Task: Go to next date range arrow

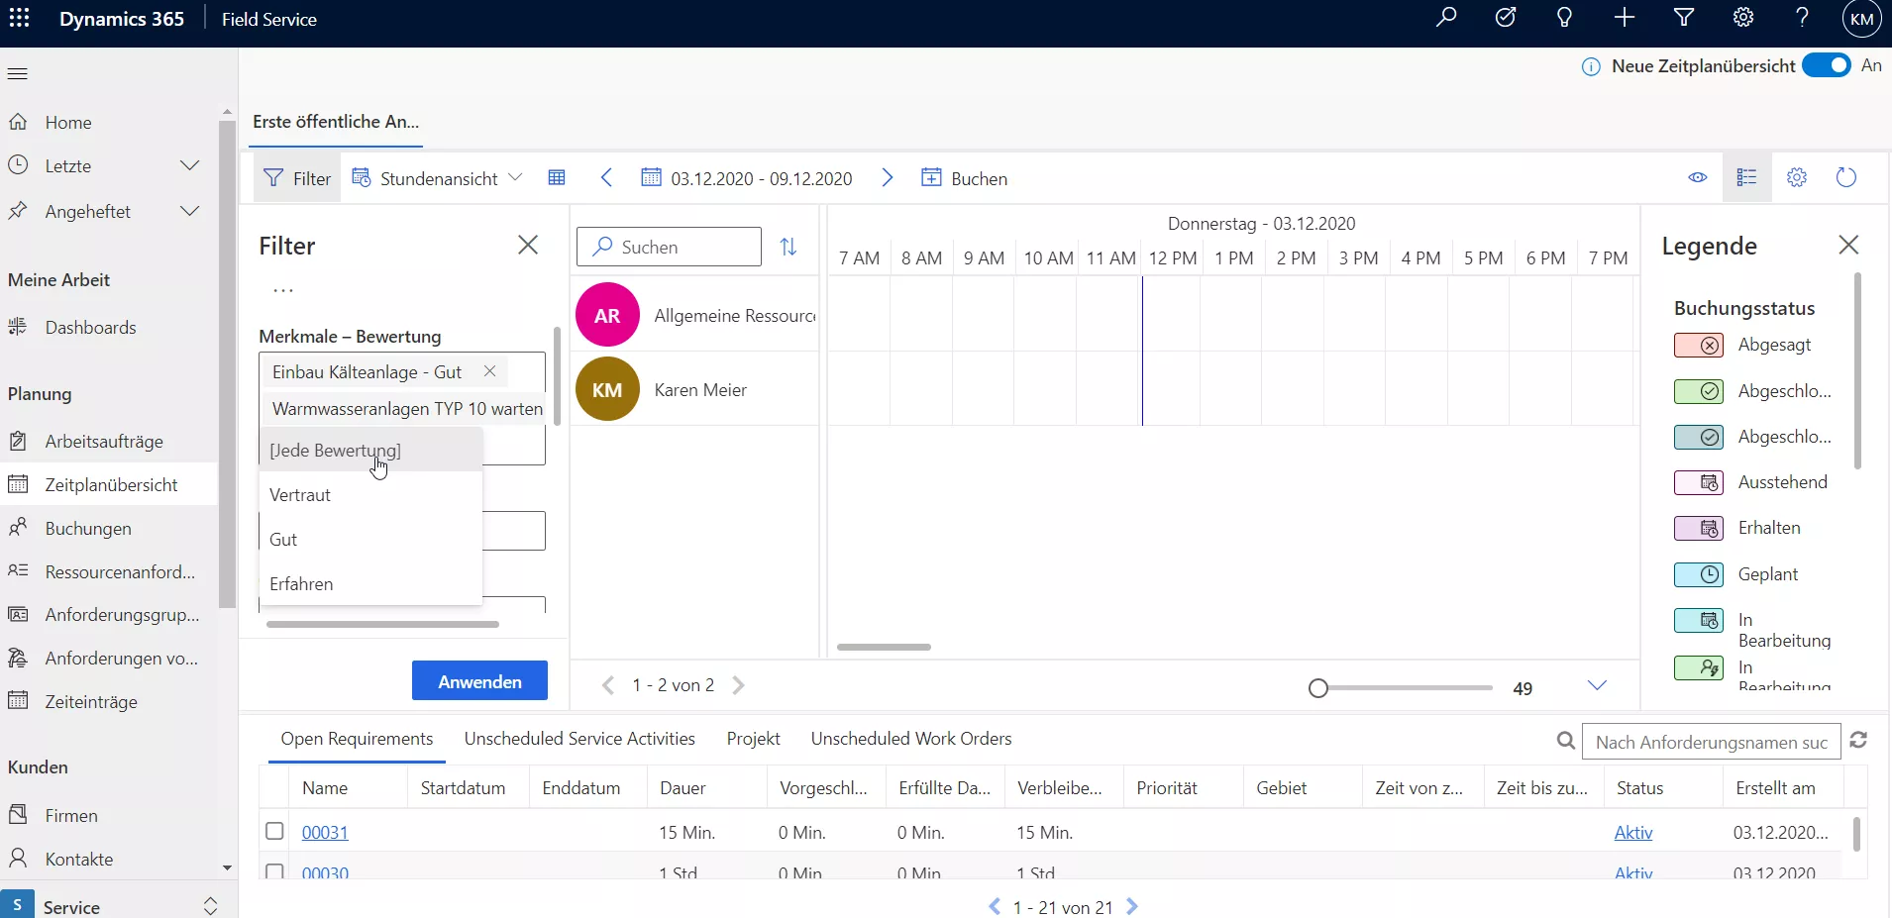Action: click(887, 178)
